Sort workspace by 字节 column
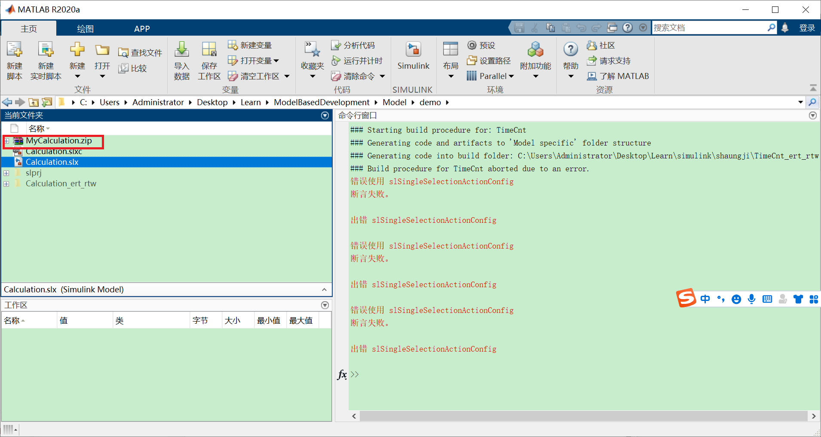The image size is (821, 437). [206, 321]
